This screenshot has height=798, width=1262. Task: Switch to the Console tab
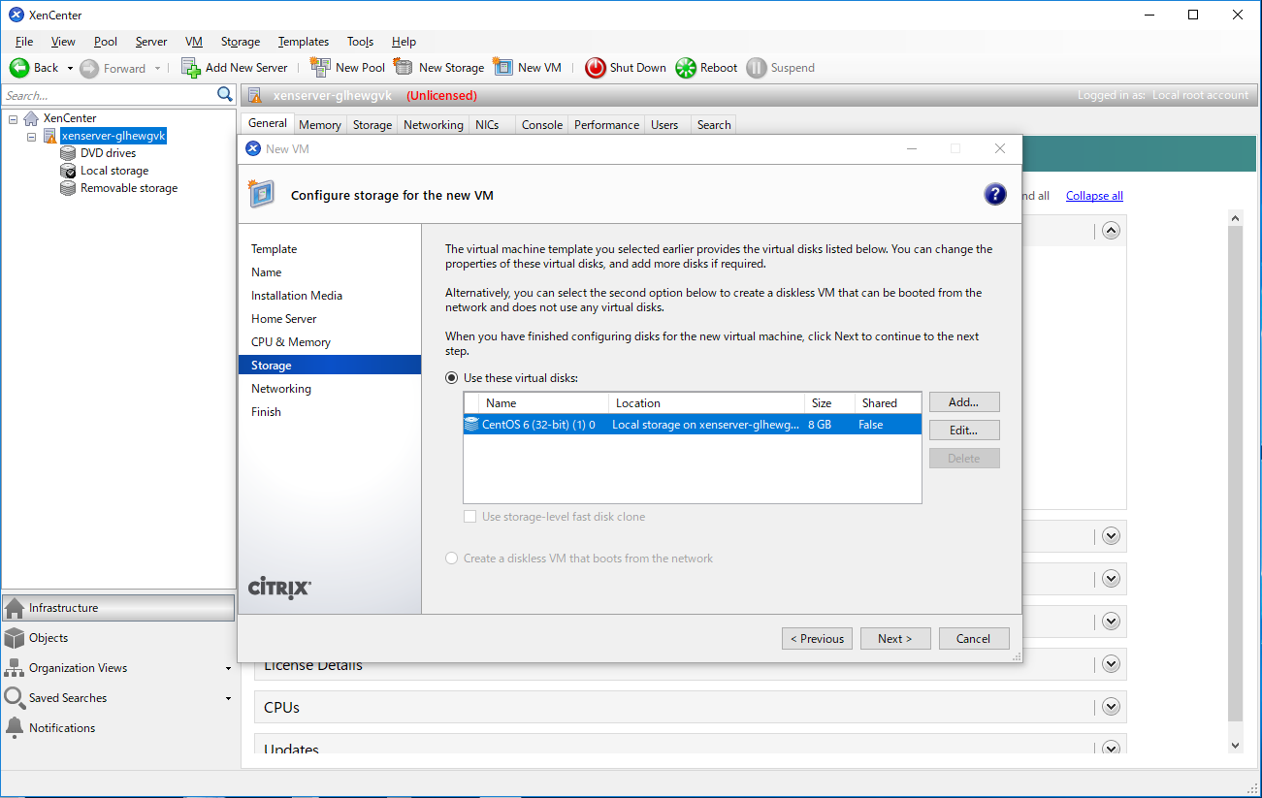pyautogui.click(x=542, y=125)
